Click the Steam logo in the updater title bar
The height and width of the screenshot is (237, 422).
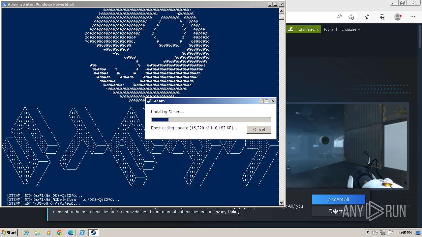(149, 101)
